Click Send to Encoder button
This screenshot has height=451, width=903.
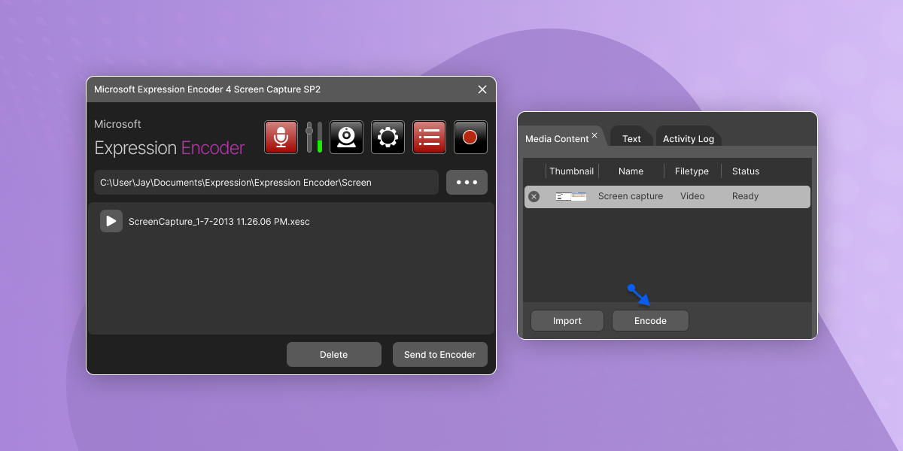coord(440,355)
